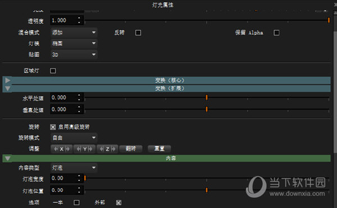Collapse the 变换（扩展） section triangle
Viewport: 337px width, 208px height.
tap(8, 89)
